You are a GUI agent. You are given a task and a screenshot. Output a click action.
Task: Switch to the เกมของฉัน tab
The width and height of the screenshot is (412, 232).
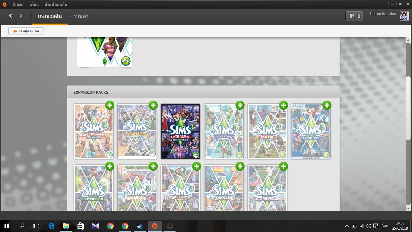pos(50,16)
